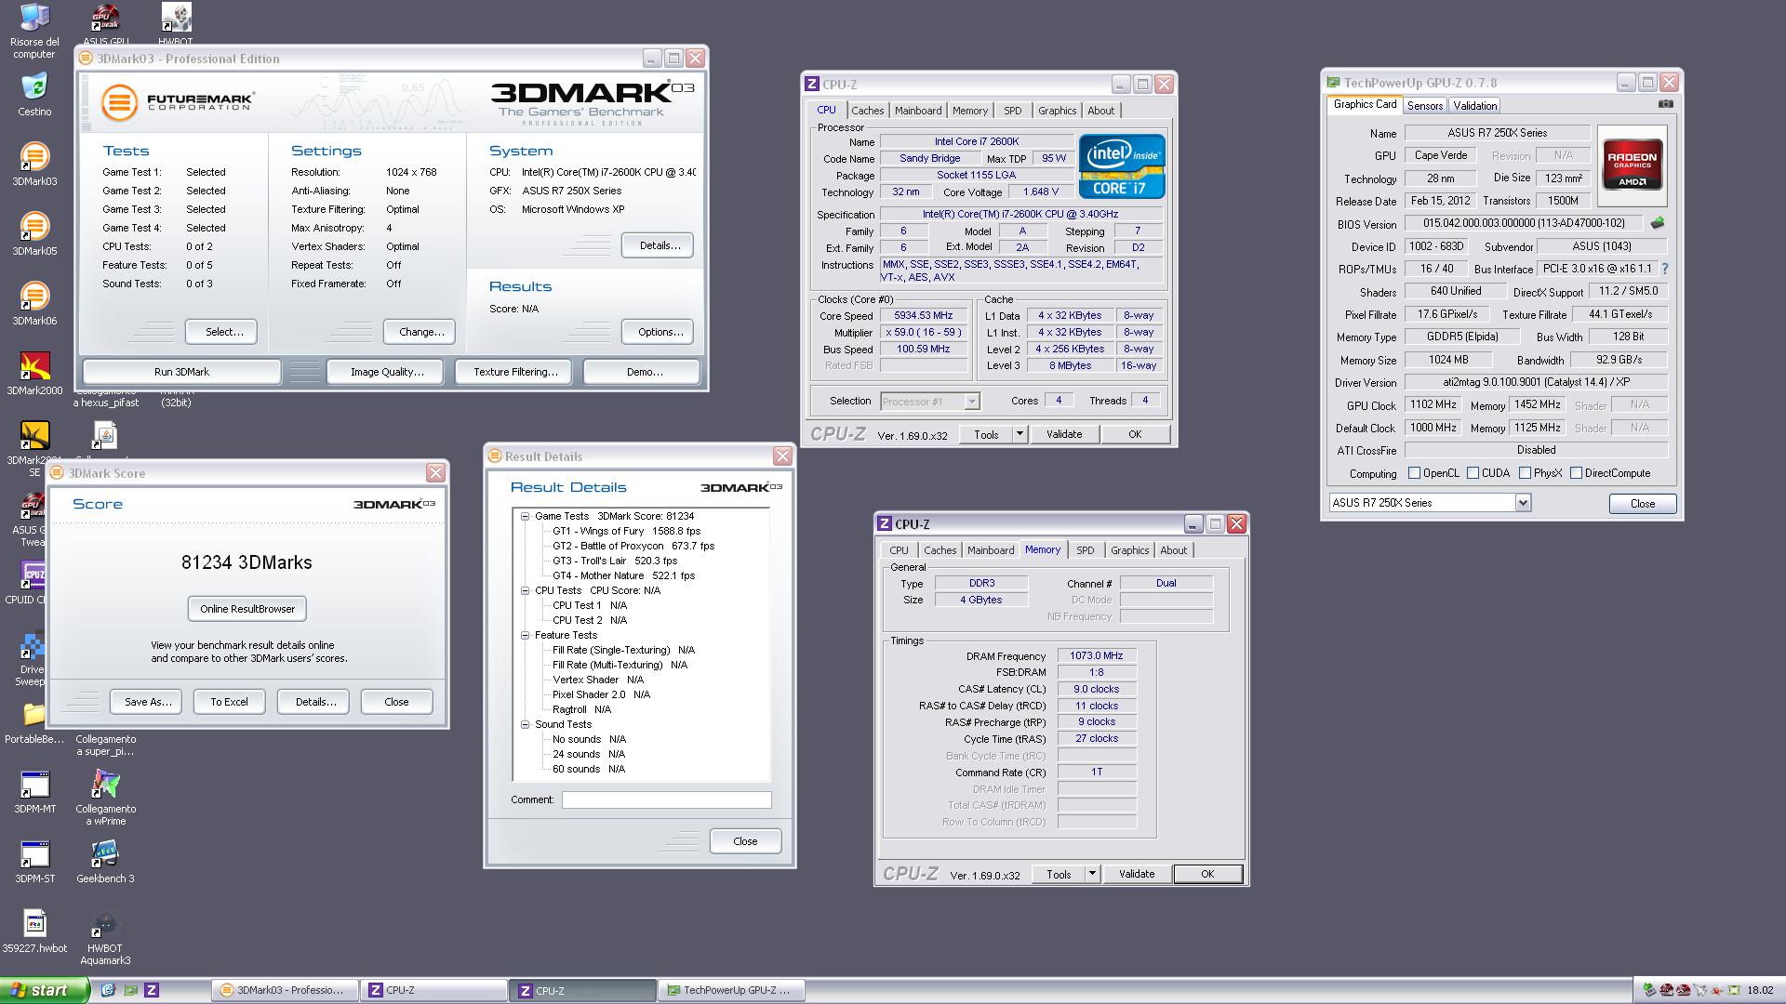Viewport: 1786px width, 1004px height.
Task: Click the Comment input field
Action: point(667,799)
